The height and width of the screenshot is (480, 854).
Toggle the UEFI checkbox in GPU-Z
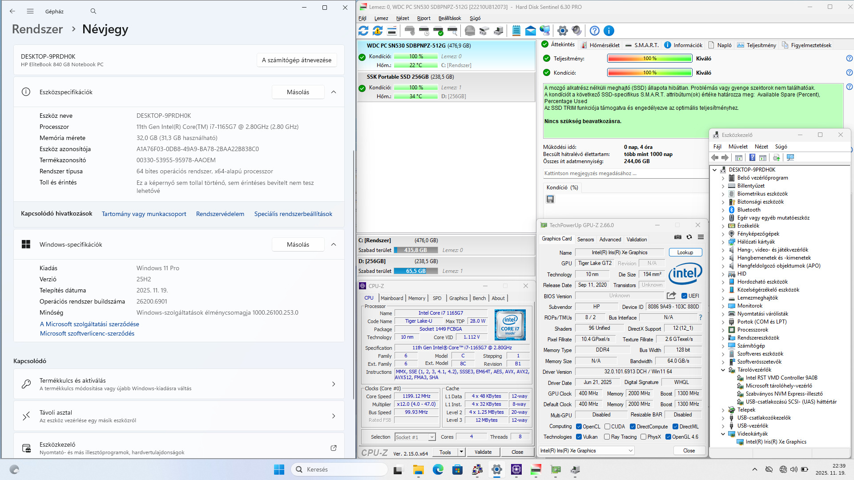click(685, 296)
